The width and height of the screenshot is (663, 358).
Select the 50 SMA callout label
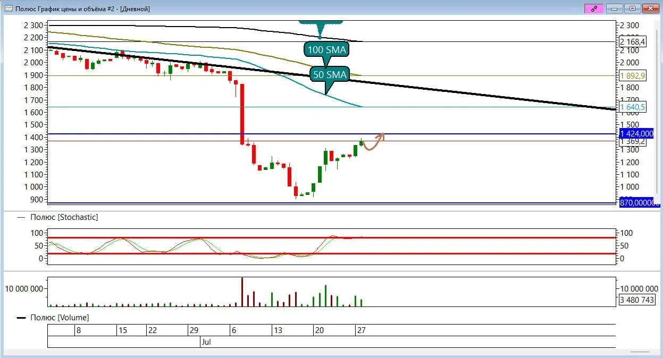pyautogui.click(x=330, y=75)
